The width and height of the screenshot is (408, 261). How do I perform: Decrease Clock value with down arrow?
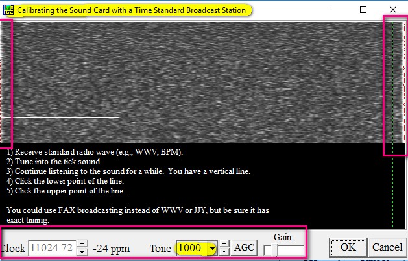(x=82, y=251)
